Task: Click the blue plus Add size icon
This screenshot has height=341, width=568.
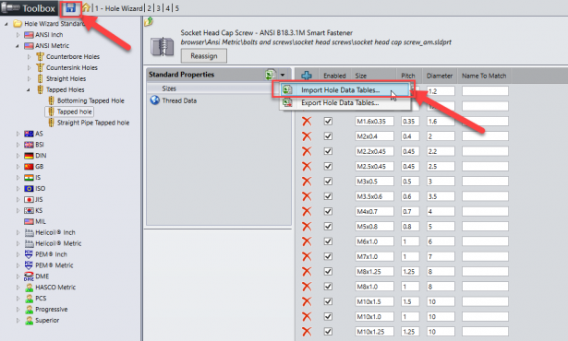Action: [307, 76]
